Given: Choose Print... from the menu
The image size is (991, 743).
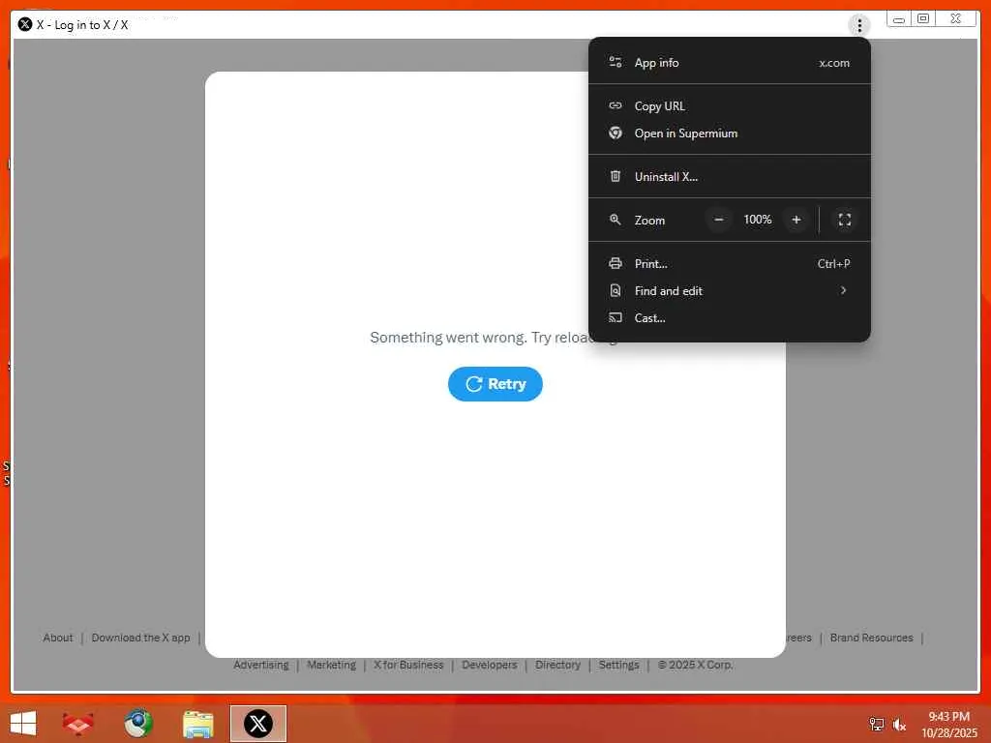Looking at the screenshot, I should coord(730,264).
